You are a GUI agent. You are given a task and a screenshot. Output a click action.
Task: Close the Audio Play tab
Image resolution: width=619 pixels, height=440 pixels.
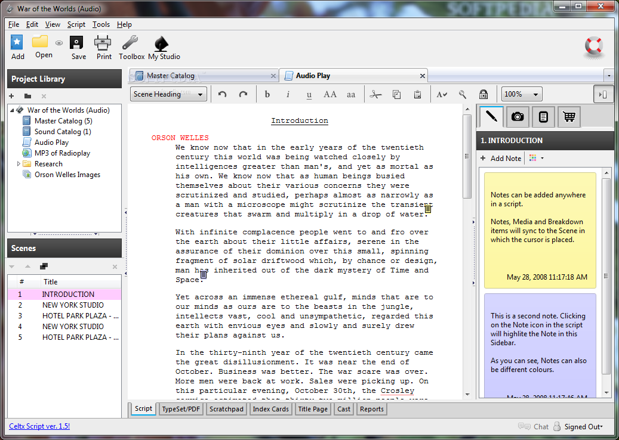pos(423,76)
